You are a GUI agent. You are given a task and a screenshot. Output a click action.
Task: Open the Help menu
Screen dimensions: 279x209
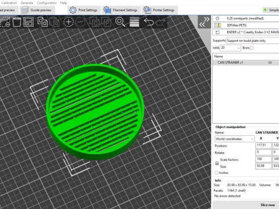[x=64, y=3]
